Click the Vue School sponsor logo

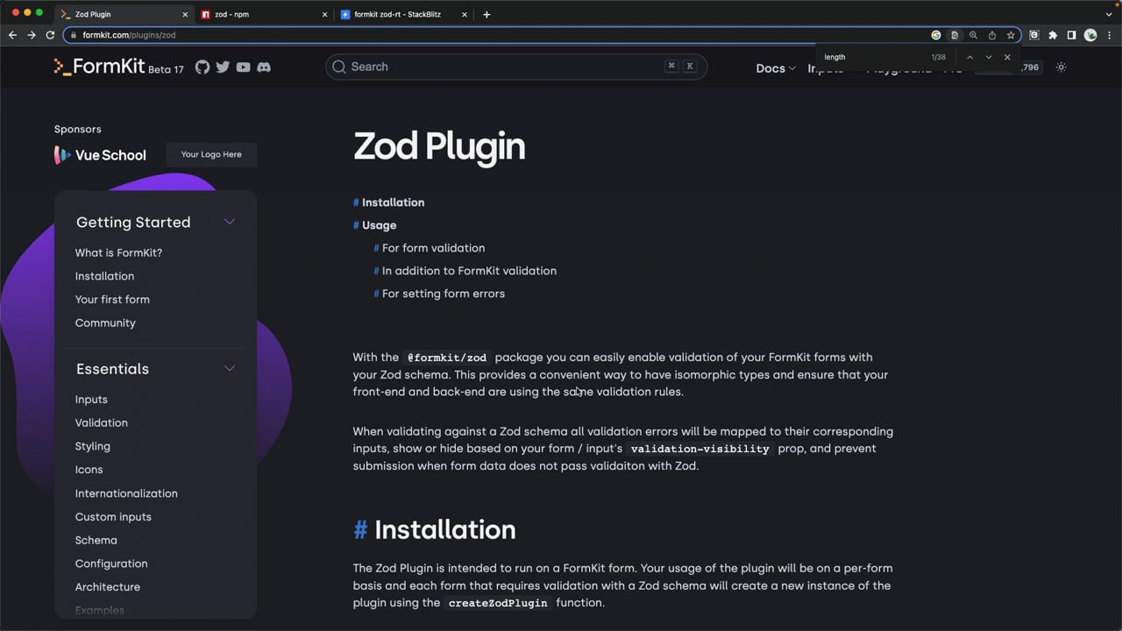(100, 155)
